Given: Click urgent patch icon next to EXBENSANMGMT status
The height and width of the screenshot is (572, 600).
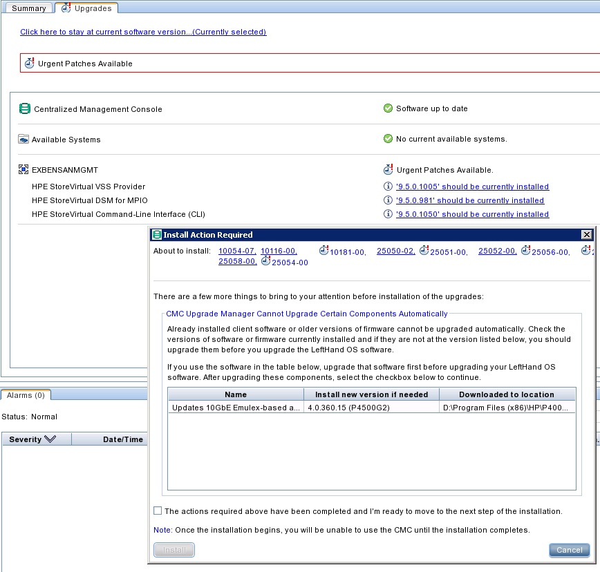Looking at the screenshot, I should 388,169.
